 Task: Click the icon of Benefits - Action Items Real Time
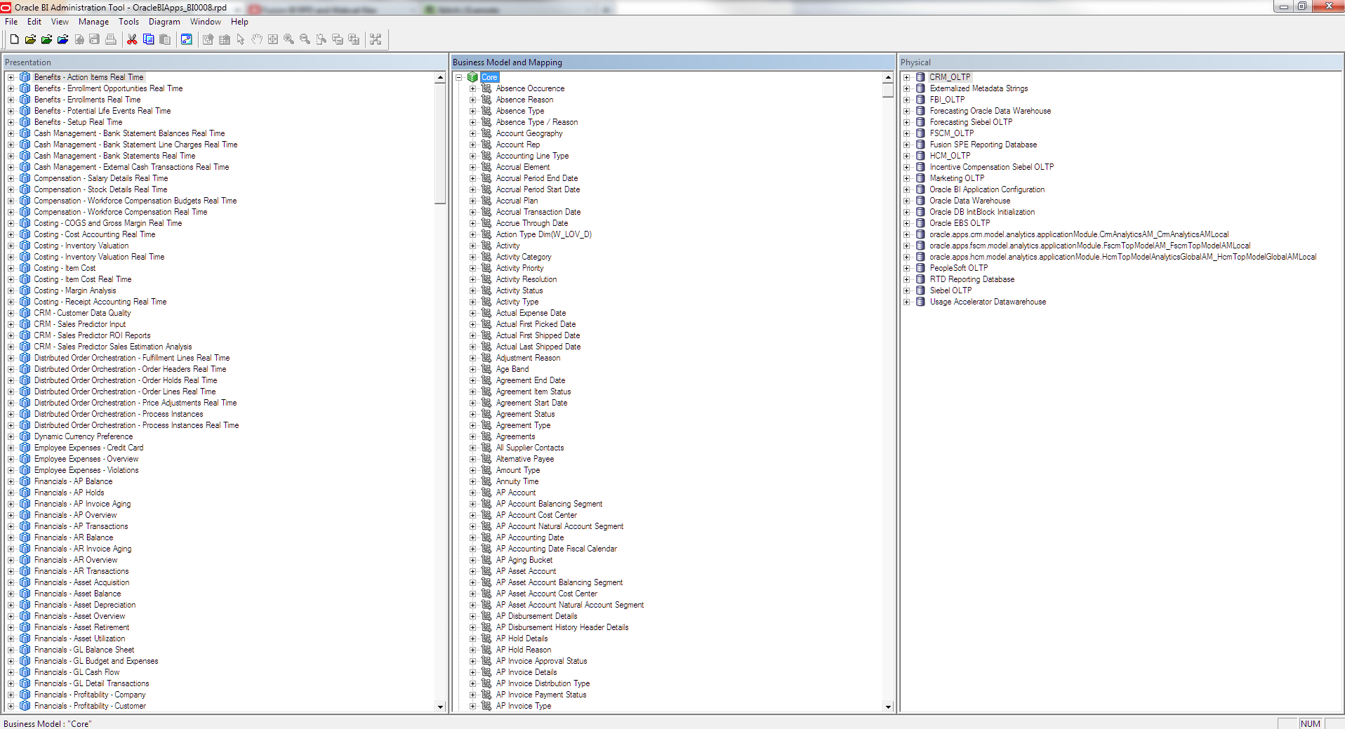coord(25,77)
